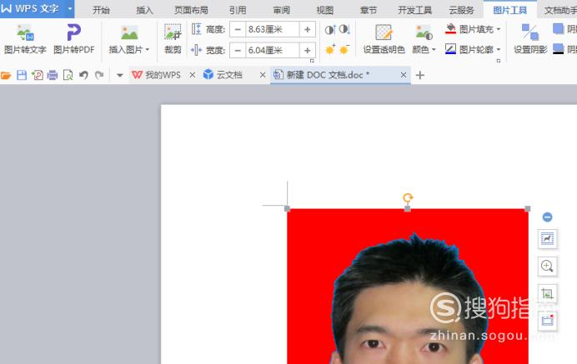Click the rotate handle above picture
Screen dimensions: 577x364
coord(408,197)
